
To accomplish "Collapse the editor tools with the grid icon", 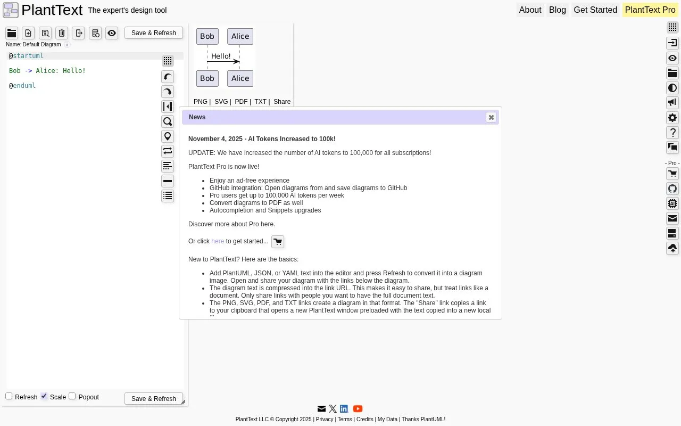I will [168, 61].
